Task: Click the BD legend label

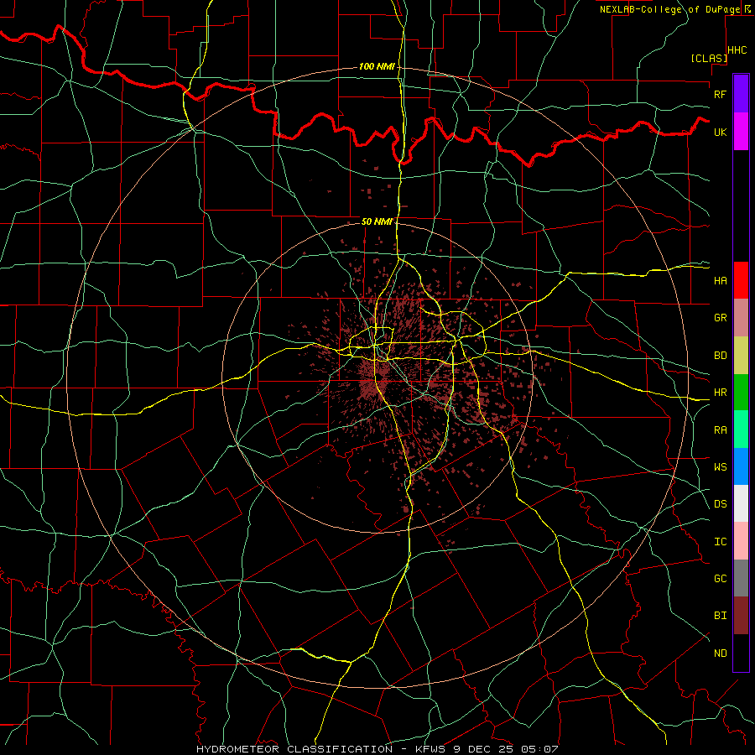Action: tap(720, 356)
